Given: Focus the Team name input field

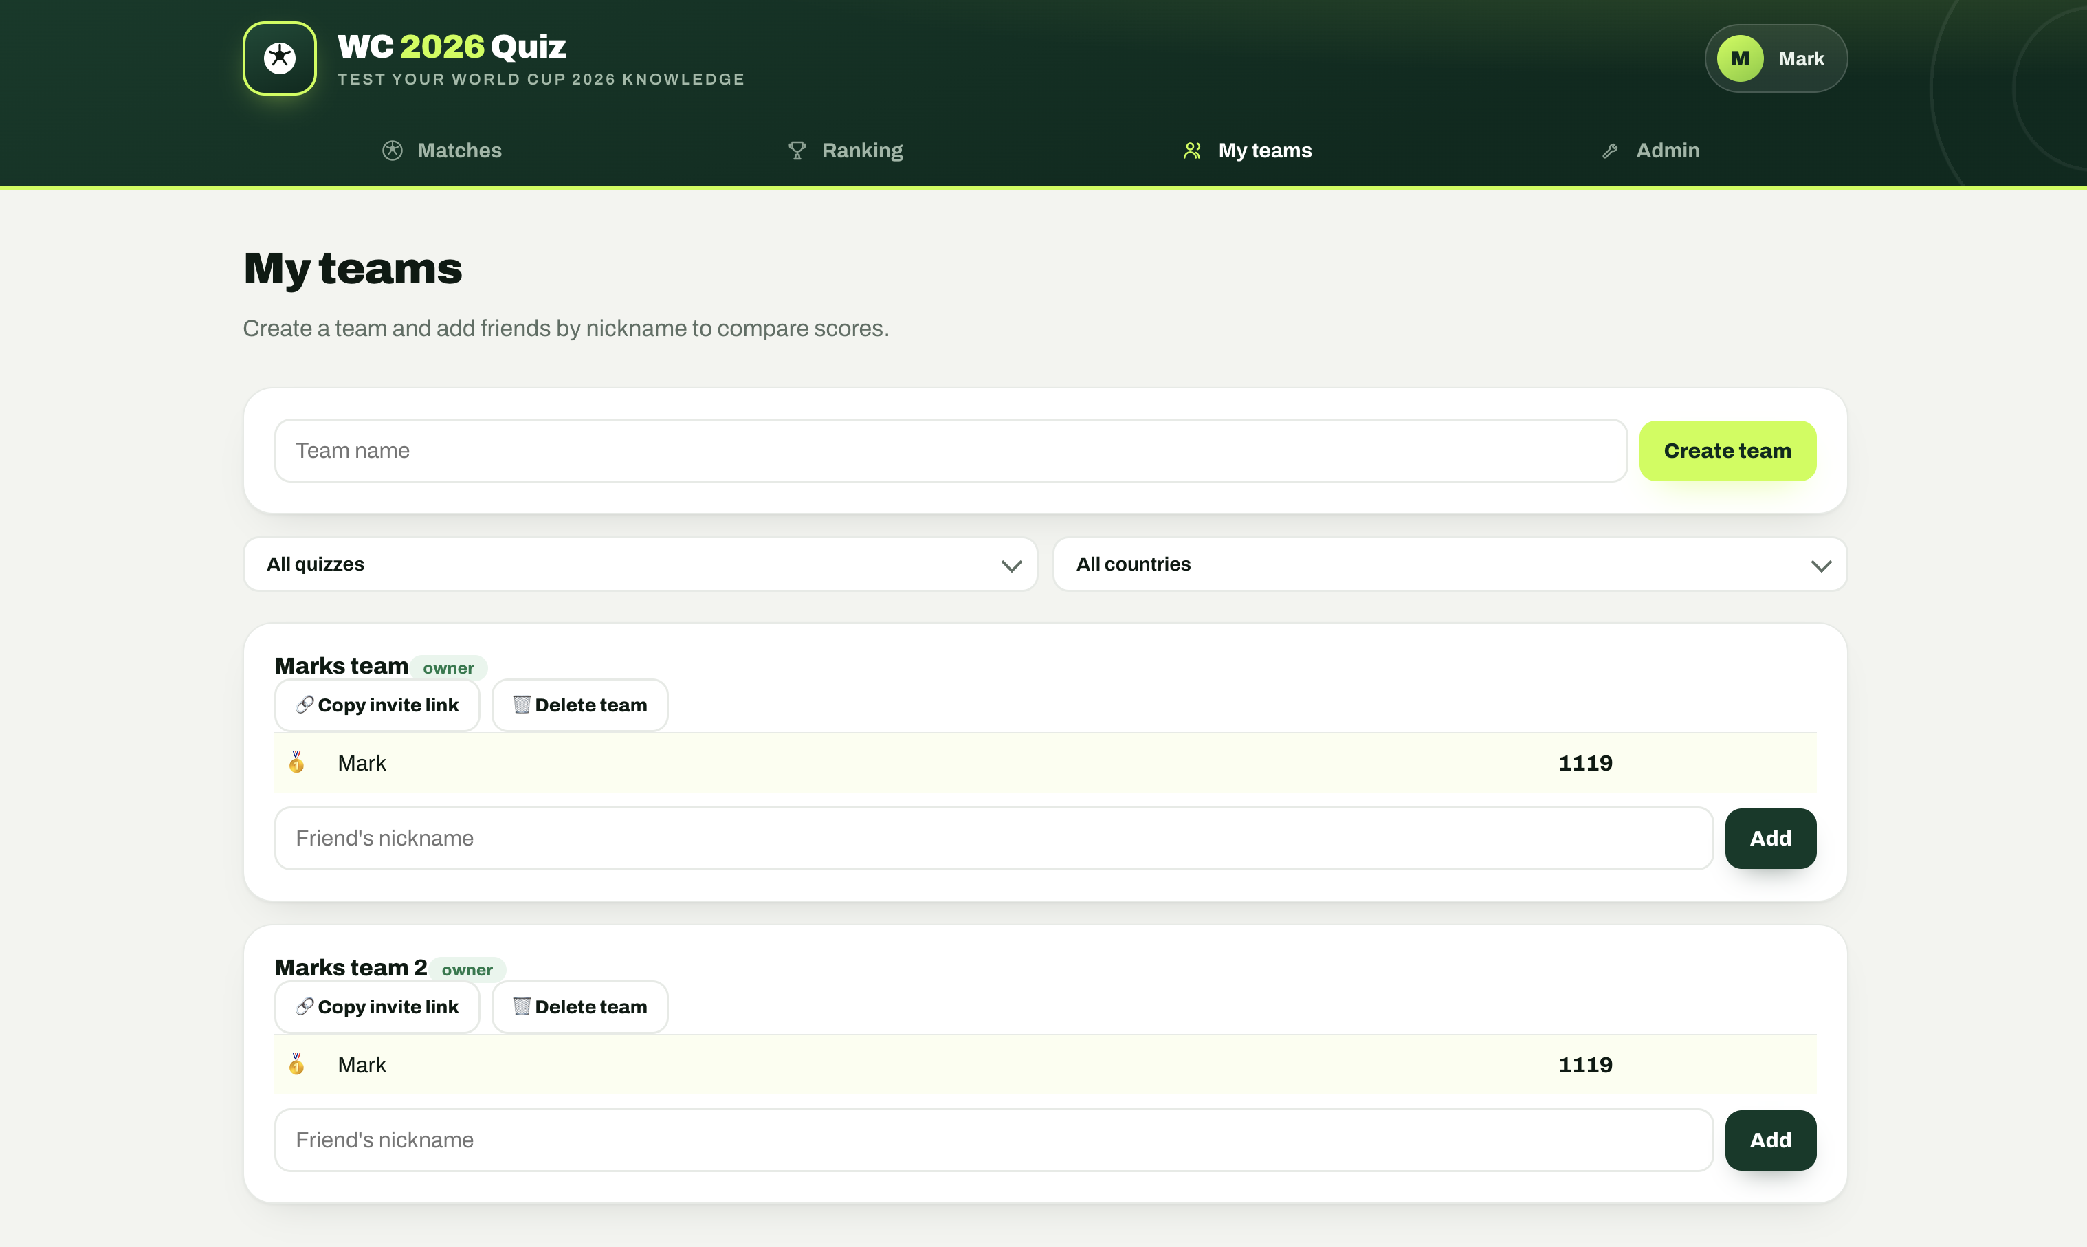Looking at the screenshot, I should point(951,450).
